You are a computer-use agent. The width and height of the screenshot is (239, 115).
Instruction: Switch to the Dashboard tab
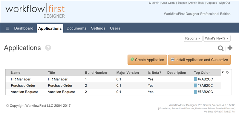click(x=24, y=28)
